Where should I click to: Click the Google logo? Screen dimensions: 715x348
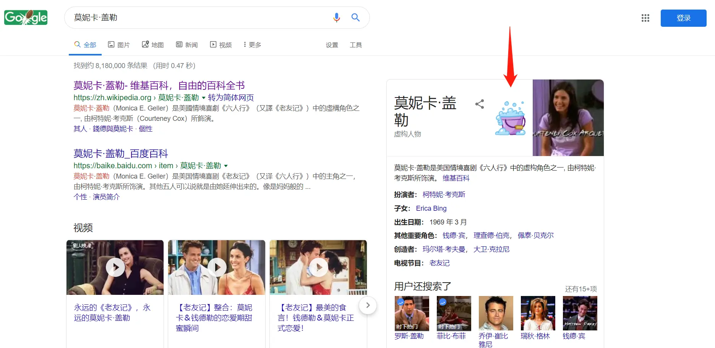point(26,18)
